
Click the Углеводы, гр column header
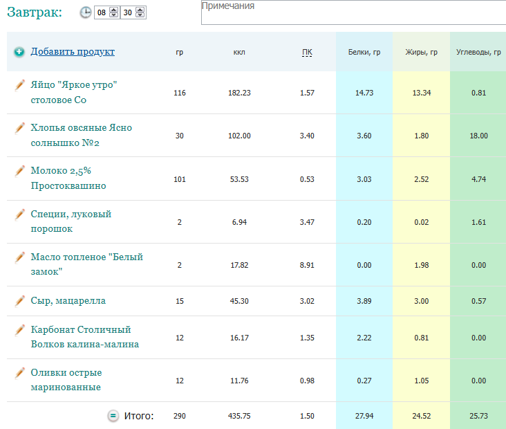(478, 53)
